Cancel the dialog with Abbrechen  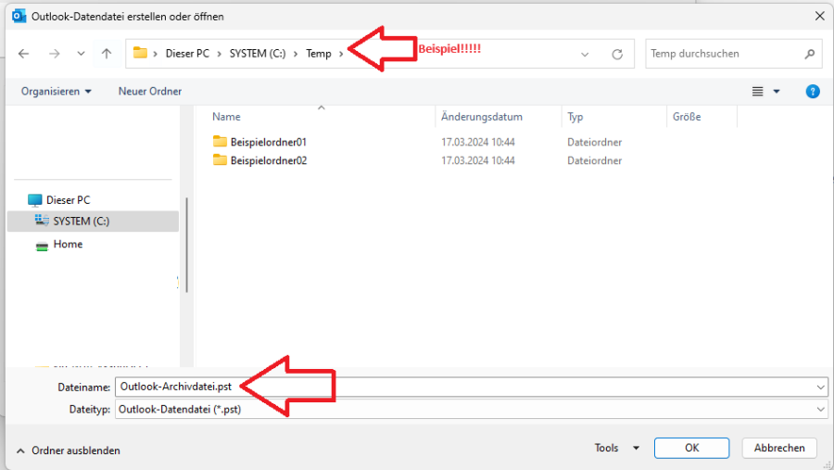(x=779, y=448)
